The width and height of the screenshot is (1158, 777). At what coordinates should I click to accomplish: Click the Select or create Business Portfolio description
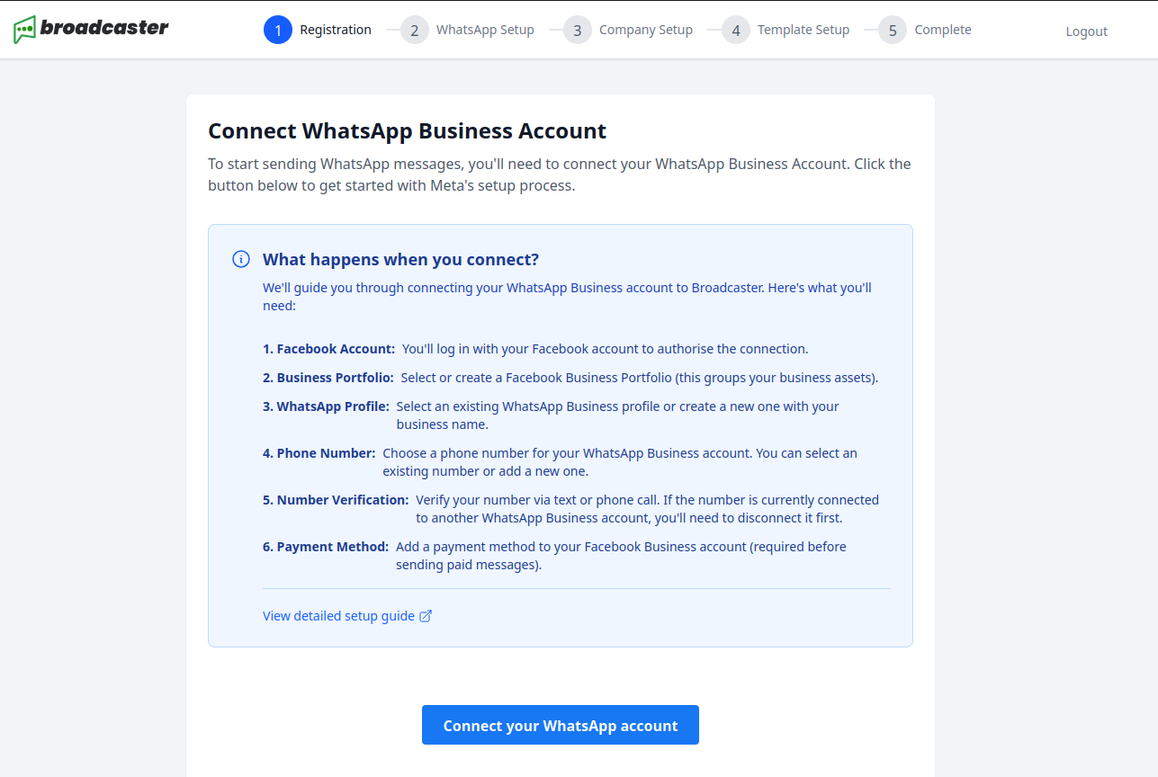pyautogui.click(x=640, y=378)
